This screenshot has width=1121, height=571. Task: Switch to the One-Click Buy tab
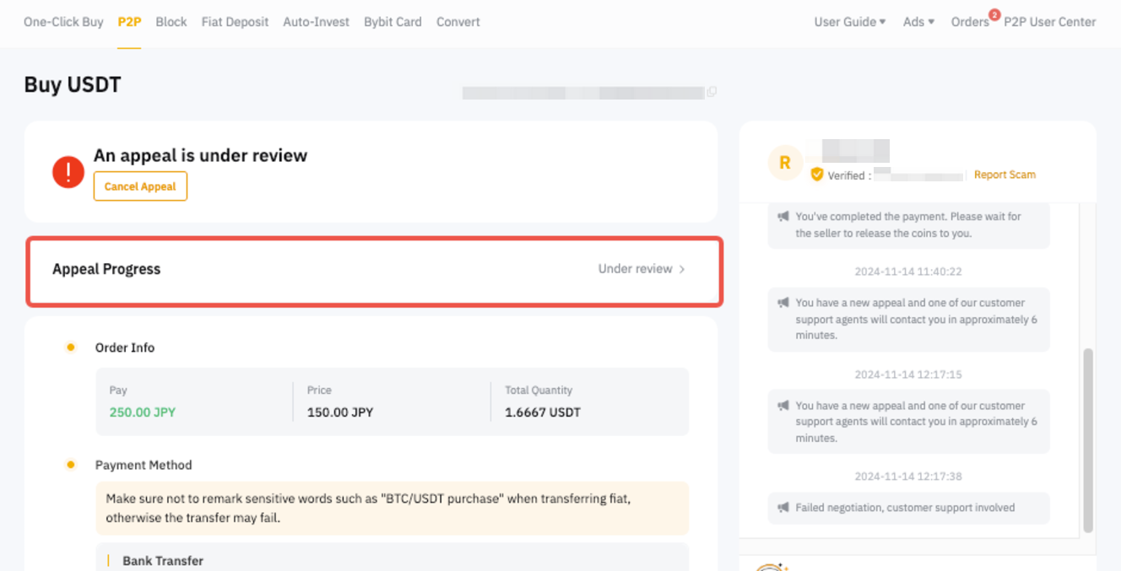click(63, 22)
